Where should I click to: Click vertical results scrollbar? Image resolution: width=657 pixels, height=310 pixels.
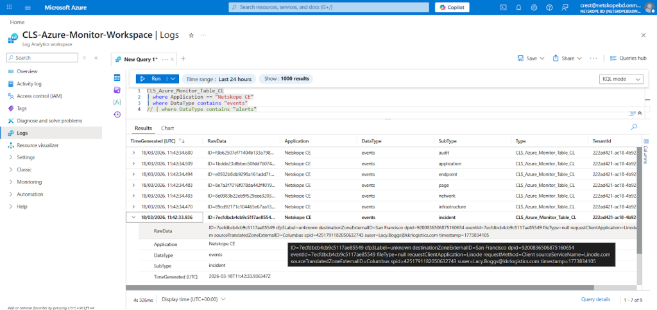[x=639, y=200]
